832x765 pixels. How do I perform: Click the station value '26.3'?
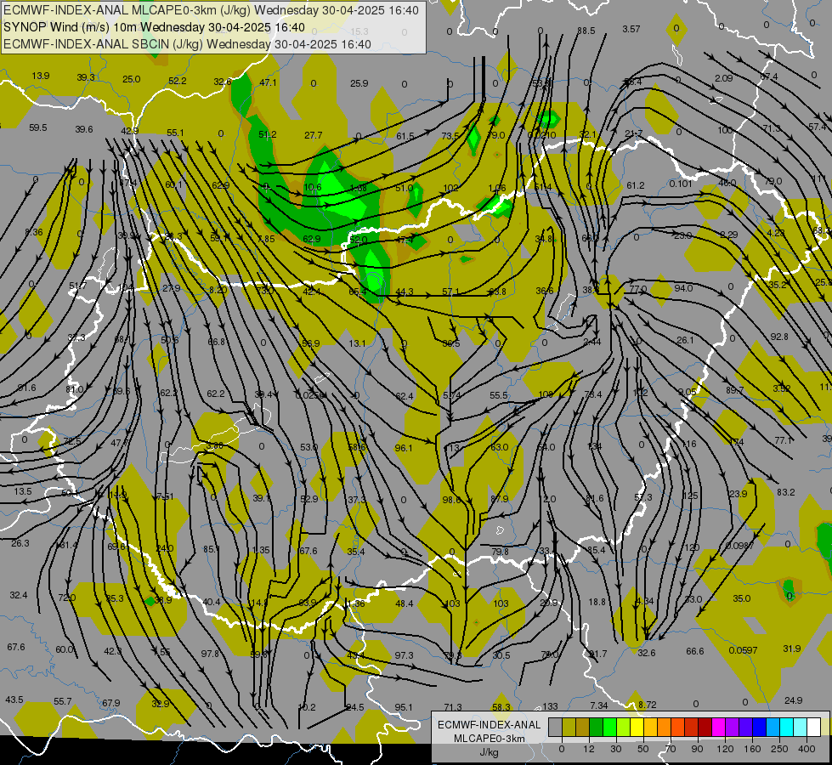pyautogui.click(x=20, y=543)
